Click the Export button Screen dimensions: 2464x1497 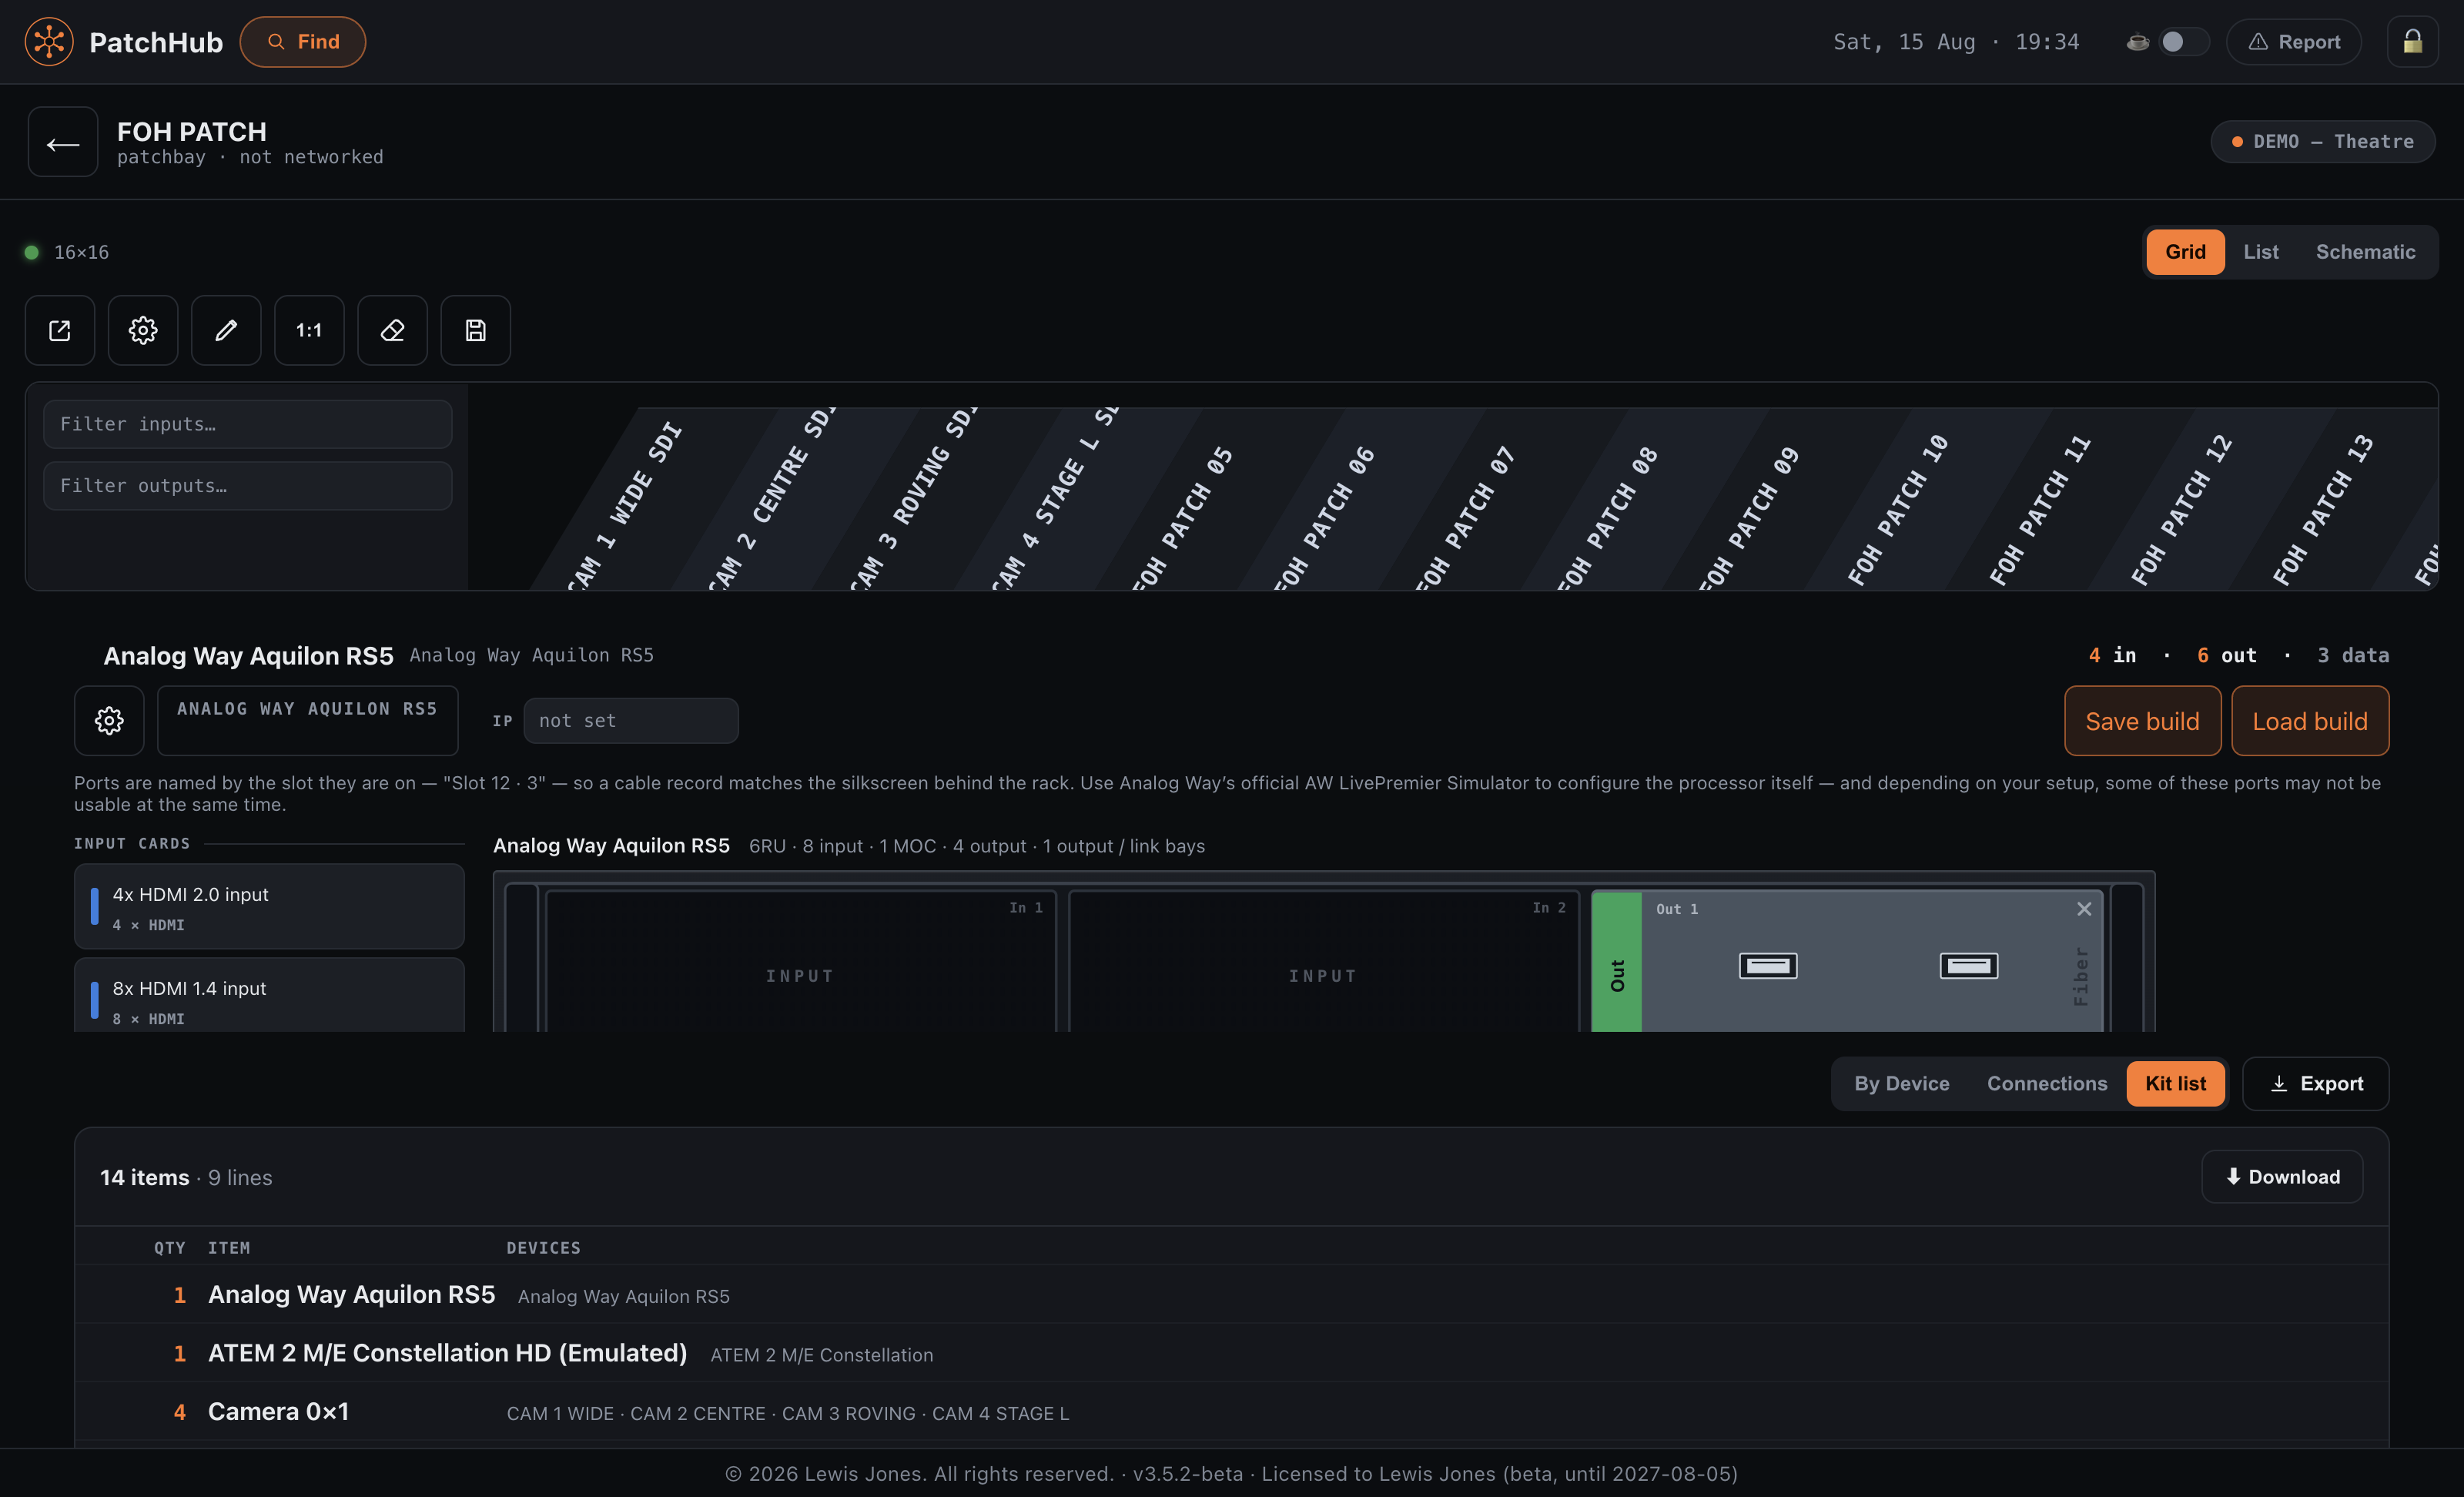click(2316, 1084)
